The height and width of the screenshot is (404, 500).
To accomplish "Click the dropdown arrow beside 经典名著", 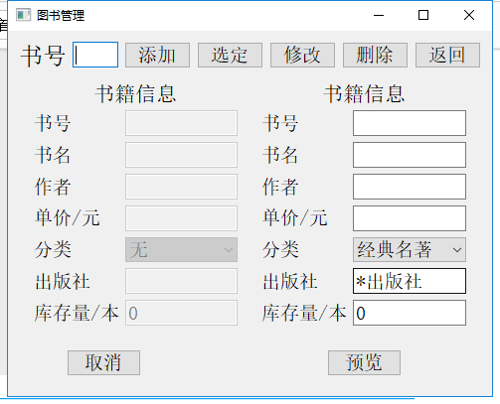I will click(x=457, y=250).
